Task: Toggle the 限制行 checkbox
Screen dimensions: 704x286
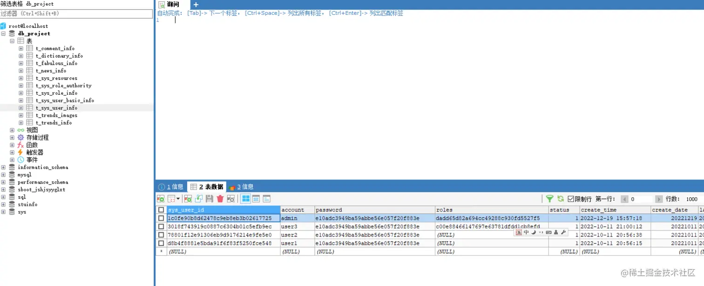Action: [x=571, y=199]
